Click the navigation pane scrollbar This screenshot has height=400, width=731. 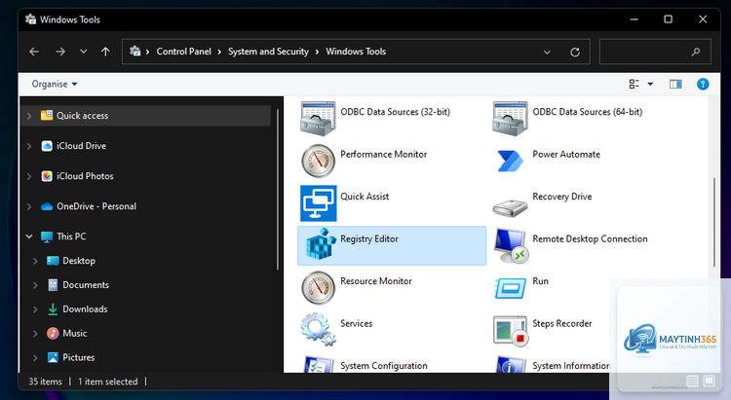click(x=278, y=189)
